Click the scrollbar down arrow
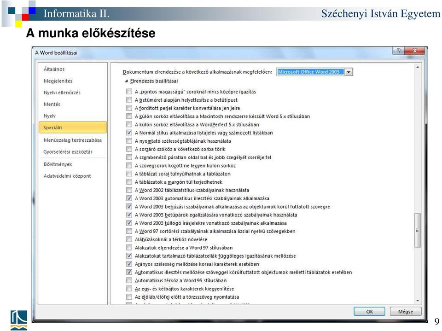Screen dimensions: 442x331 coord(418,301)
